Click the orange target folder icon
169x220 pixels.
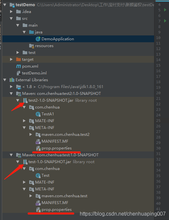18,59
